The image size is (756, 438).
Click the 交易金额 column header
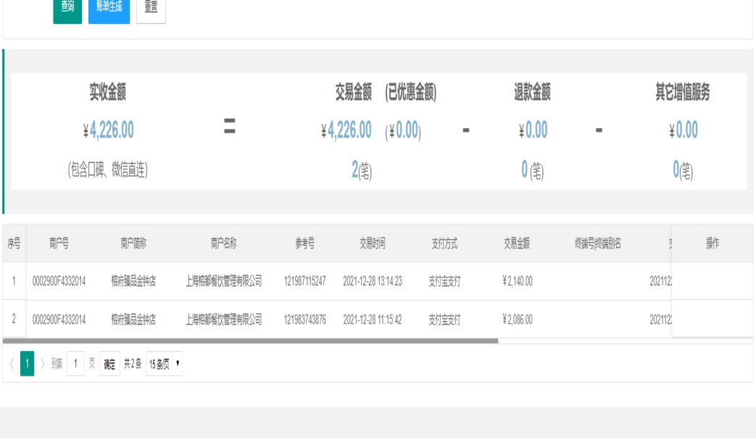[517, 244]
